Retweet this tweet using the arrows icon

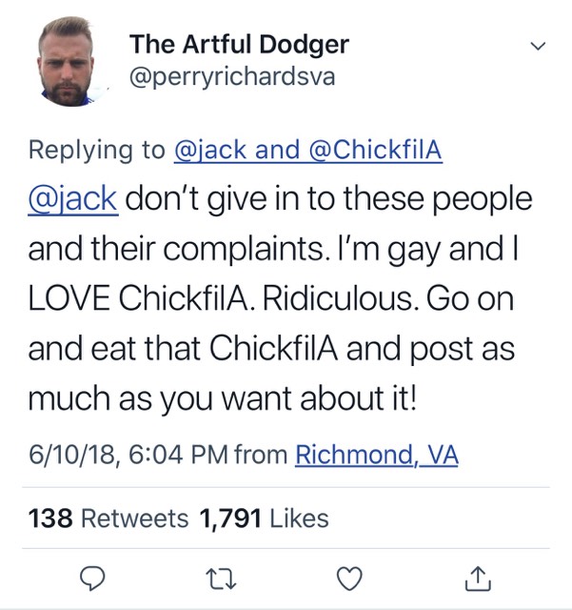coord(222,577)
